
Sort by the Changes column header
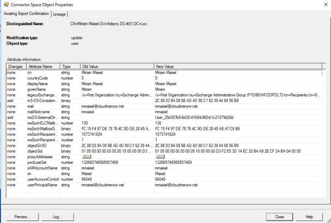(x=16, y=66)
